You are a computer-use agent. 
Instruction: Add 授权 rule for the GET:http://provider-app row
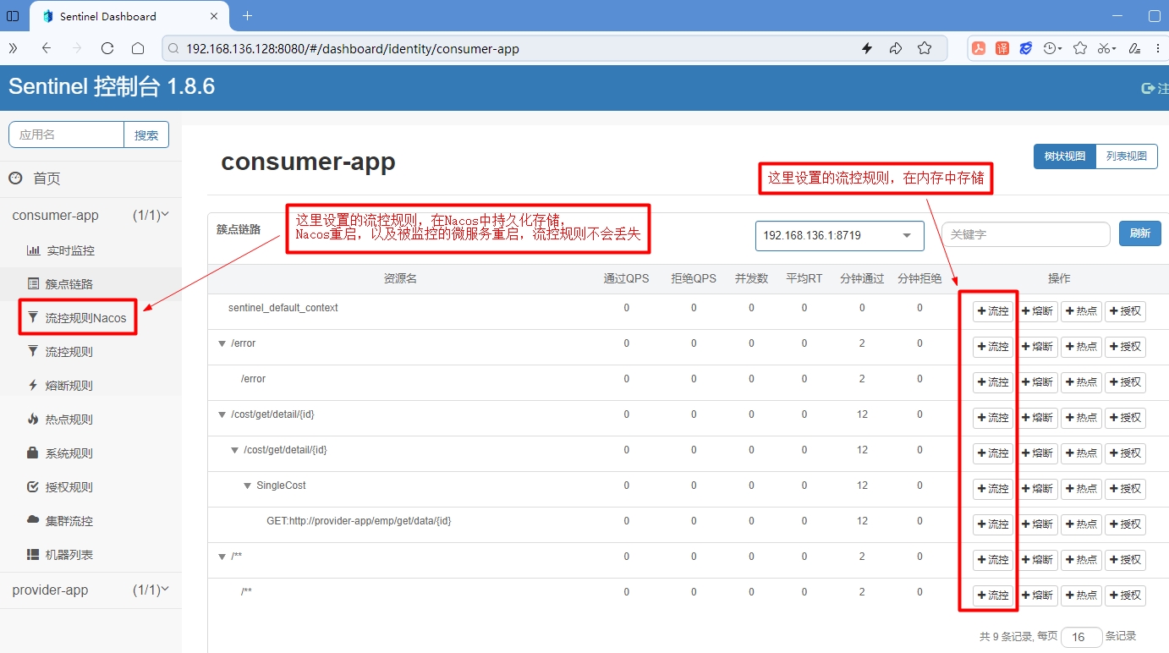1125,524
